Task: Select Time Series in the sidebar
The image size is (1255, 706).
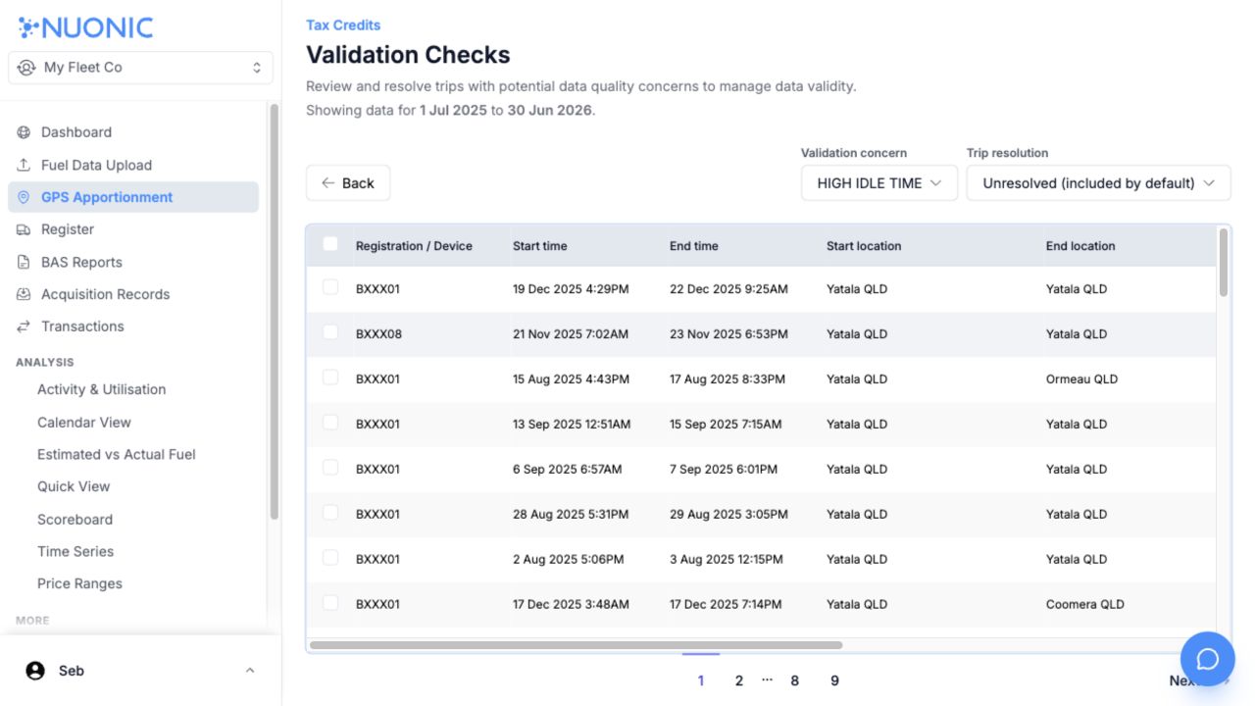Action: tap(75, 551)
